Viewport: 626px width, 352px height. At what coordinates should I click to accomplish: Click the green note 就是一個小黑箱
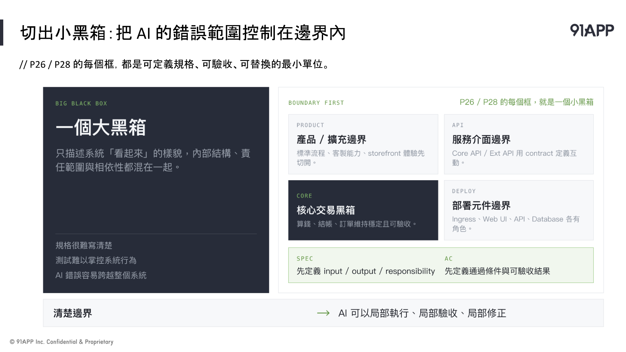pos(527,102)
